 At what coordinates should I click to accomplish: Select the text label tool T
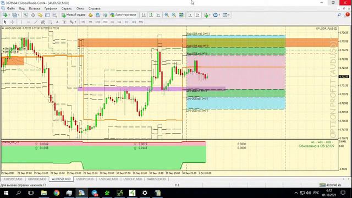point(64,22)
